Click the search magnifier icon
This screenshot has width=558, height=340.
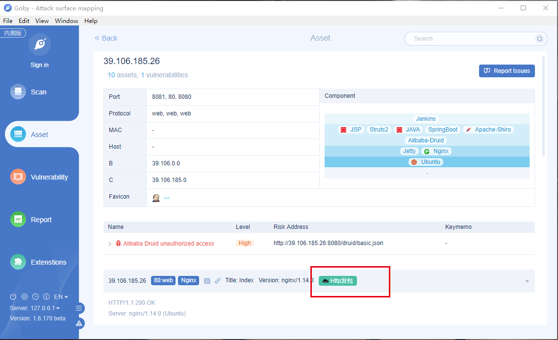[x=540, y=39]
